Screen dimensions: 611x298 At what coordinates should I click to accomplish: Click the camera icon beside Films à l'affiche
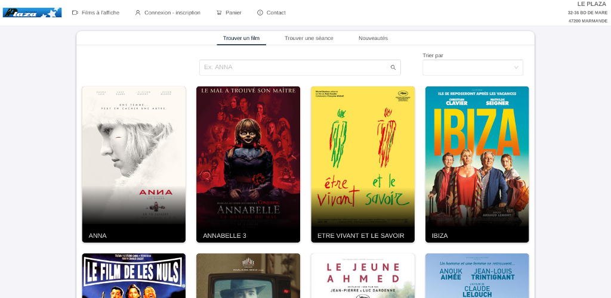tap(75, 13)
